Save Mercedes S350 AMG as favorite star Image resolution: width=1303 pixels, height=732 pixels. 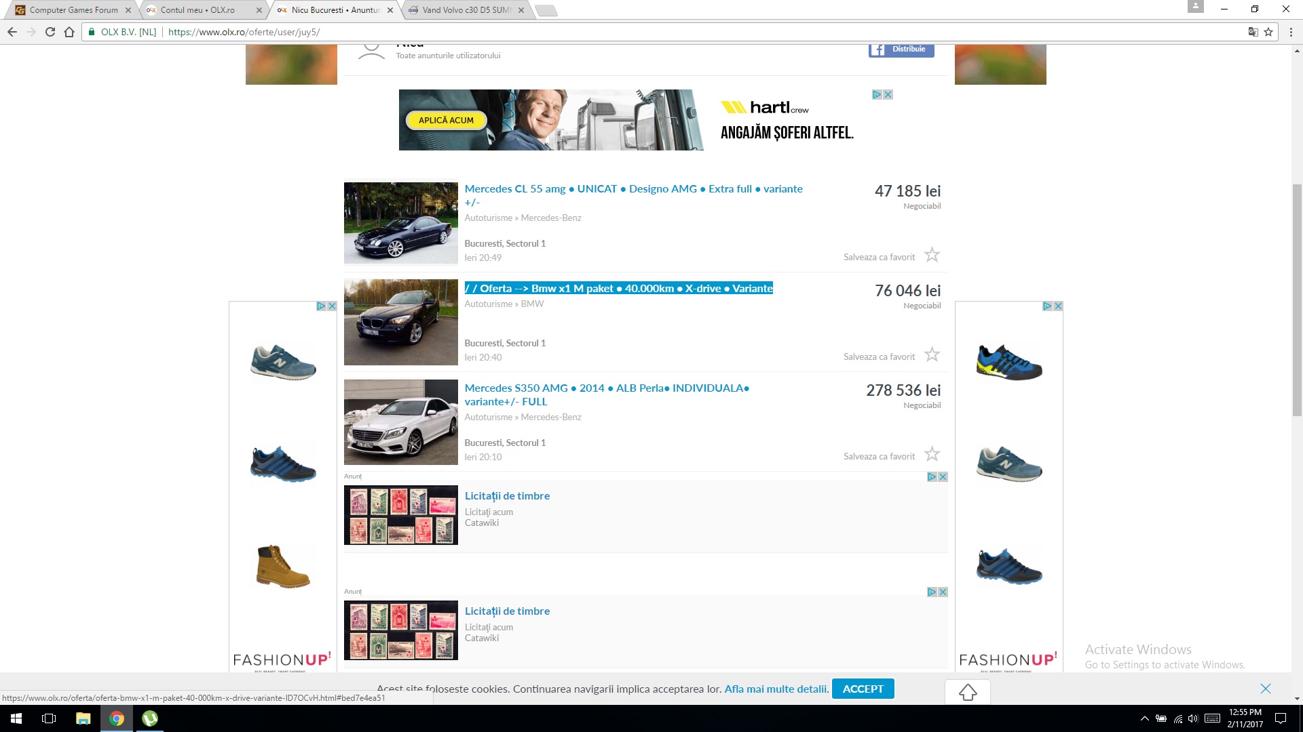[x=932, y=454]
